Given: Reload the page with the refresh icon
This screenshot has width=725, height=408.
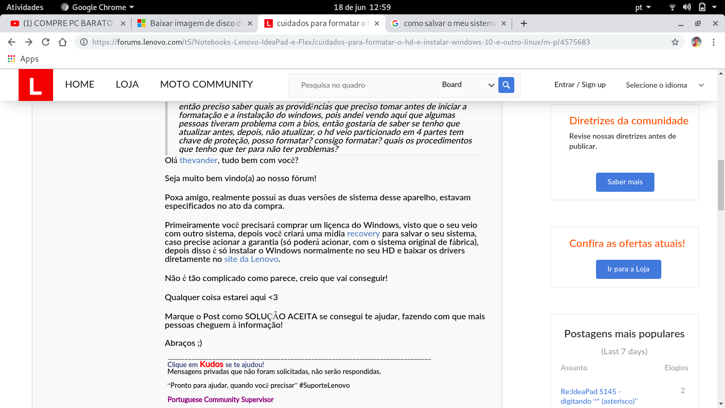Looking at the screenshot, I should (46, 42).
